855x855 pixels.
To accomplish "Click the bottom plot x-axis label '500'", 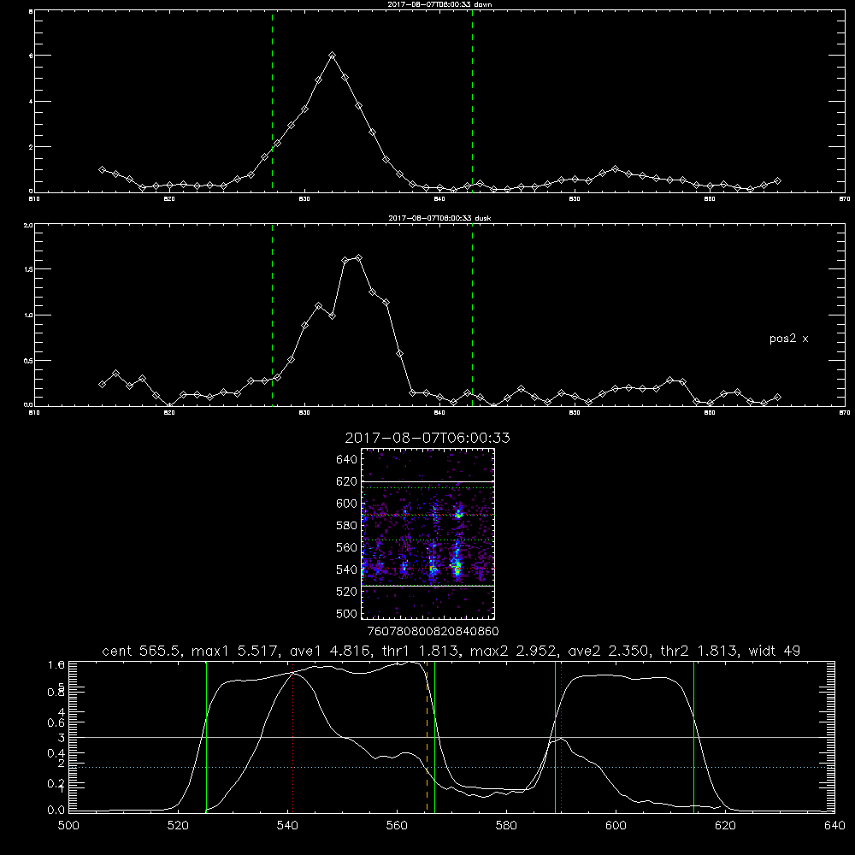I will pos(68,826).
